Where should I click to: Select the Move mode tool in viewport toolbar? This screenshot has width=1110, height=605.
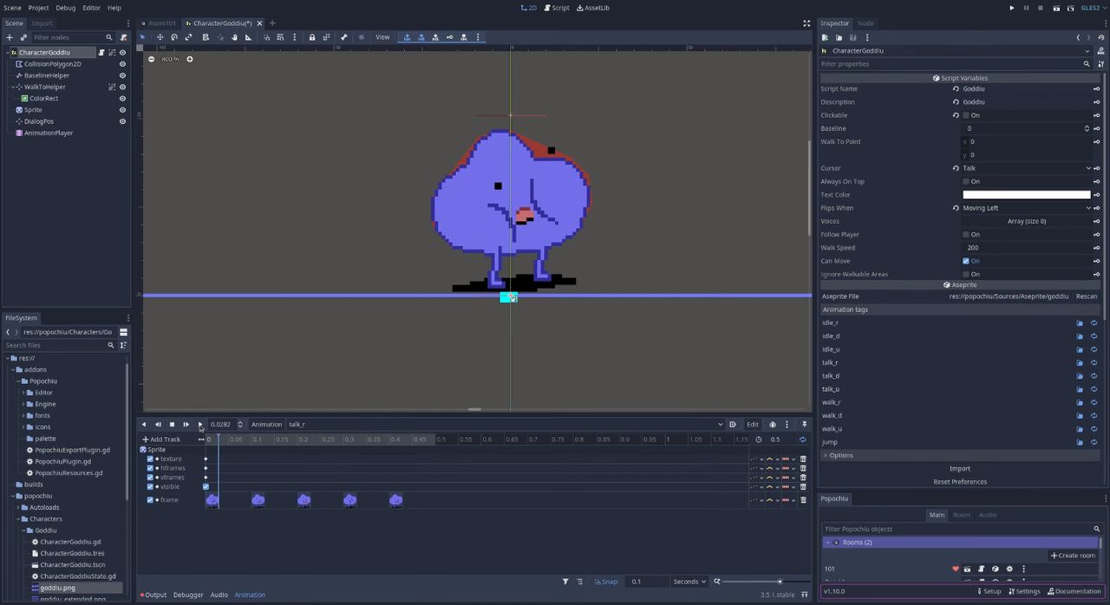click(x=160, y=37)
